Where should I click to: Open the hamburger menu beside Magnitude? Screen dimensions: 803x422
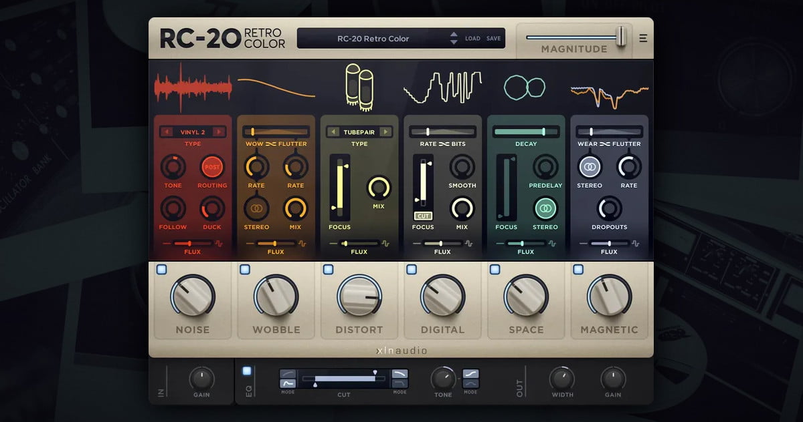click(642, 39)
